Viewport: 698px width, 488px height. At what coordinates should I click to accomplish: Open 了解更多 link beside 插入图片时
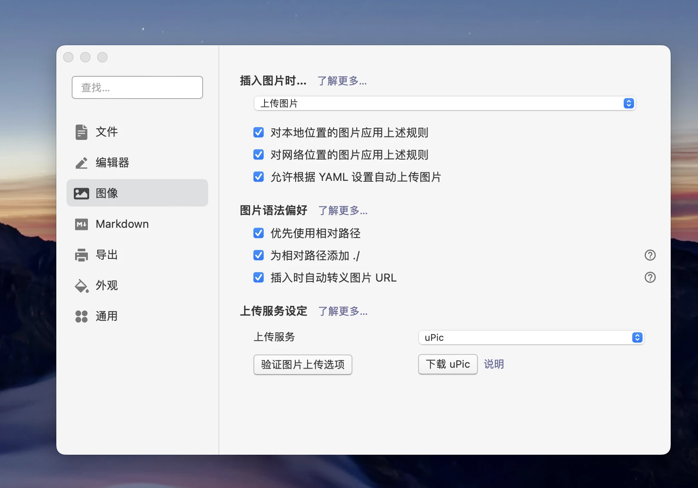(x=342, y=81)
